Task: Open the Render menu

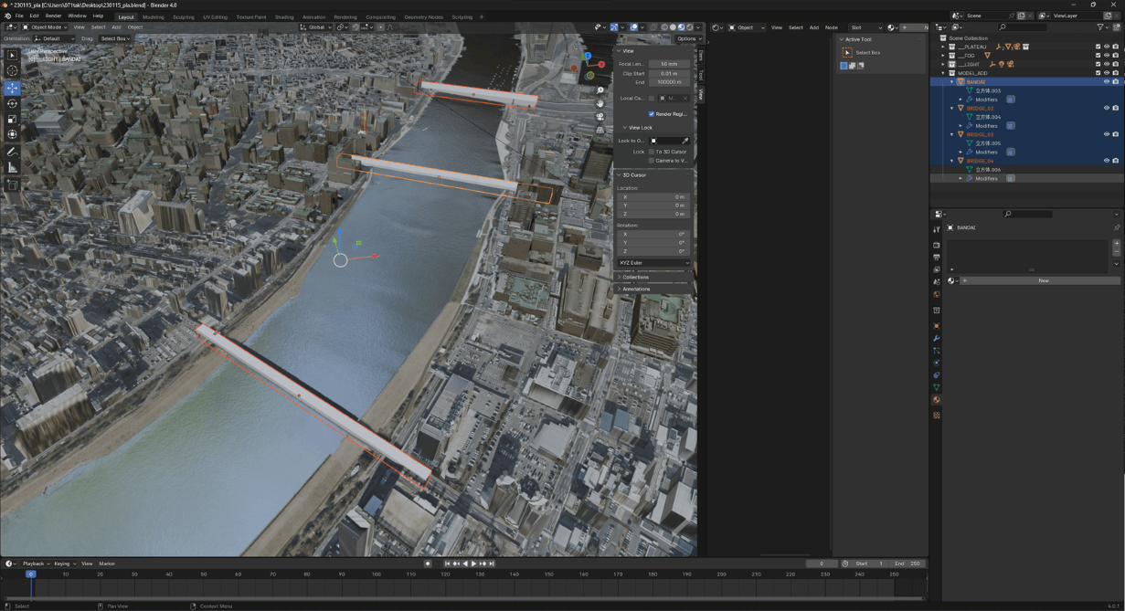Action: pyautogui.click(x=53, y=16)
